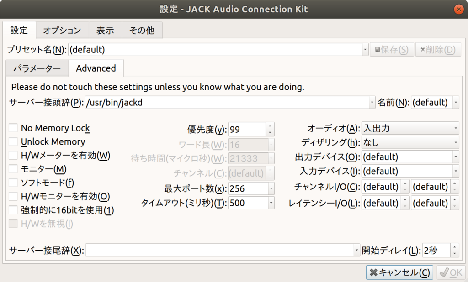This screenshot has width=468, height=282.
Task: Adjust second チャンネルI/O spinner arrows
Action: pos(455,187)
